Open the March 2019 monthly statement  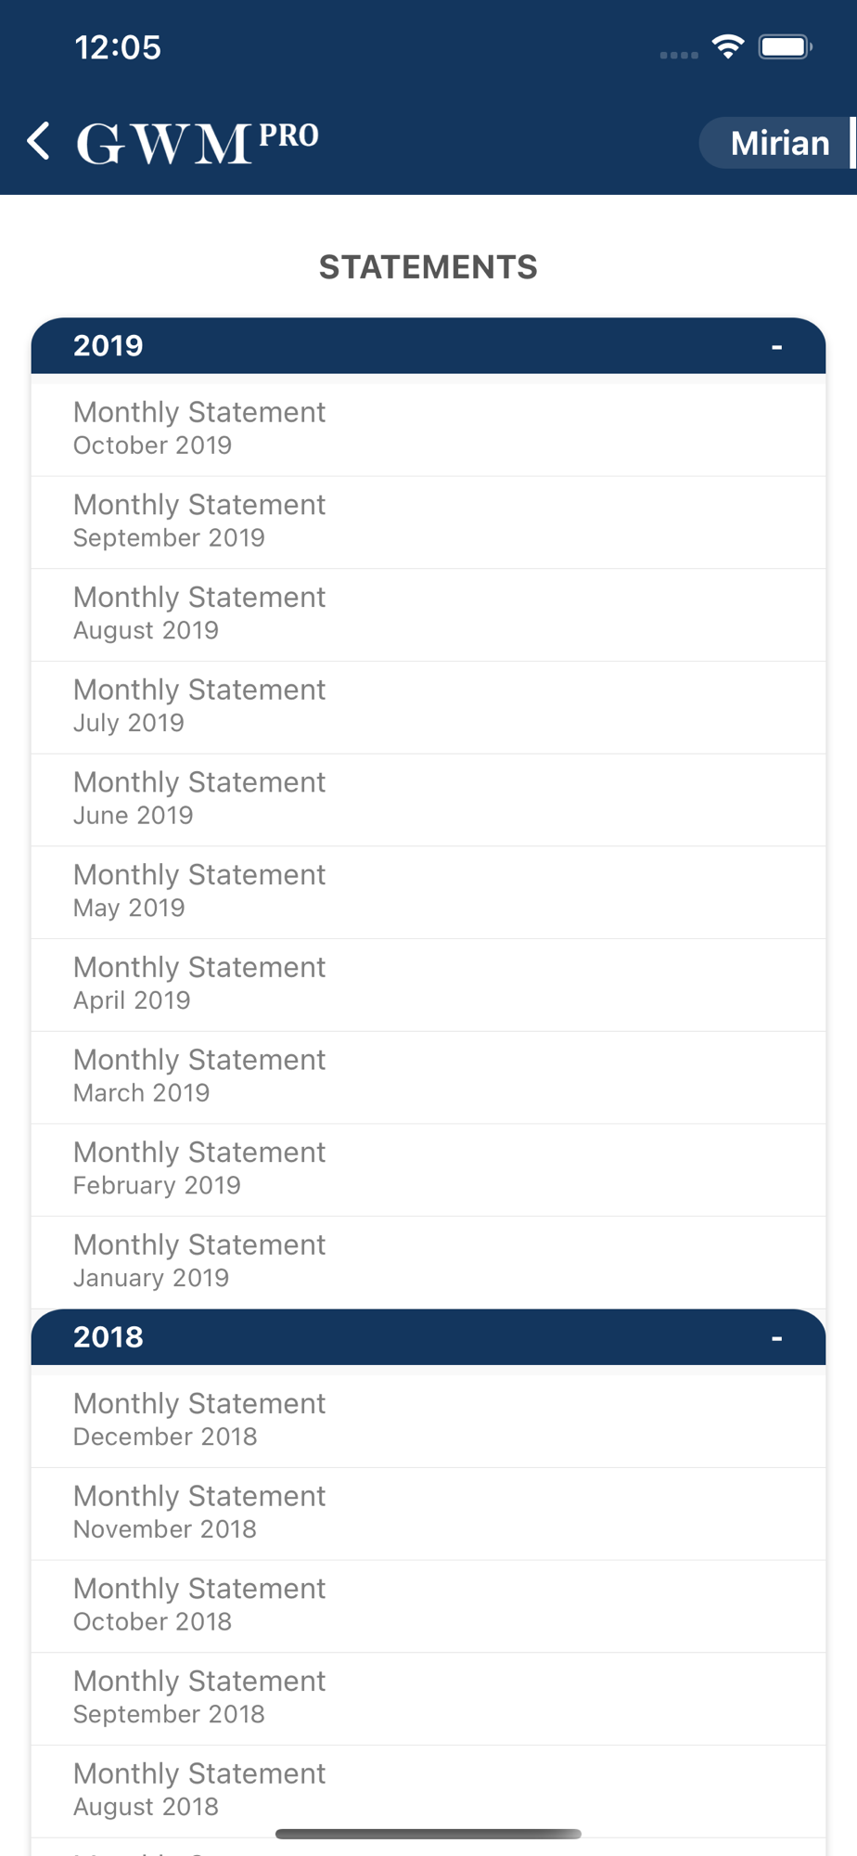click(428, 1077)
